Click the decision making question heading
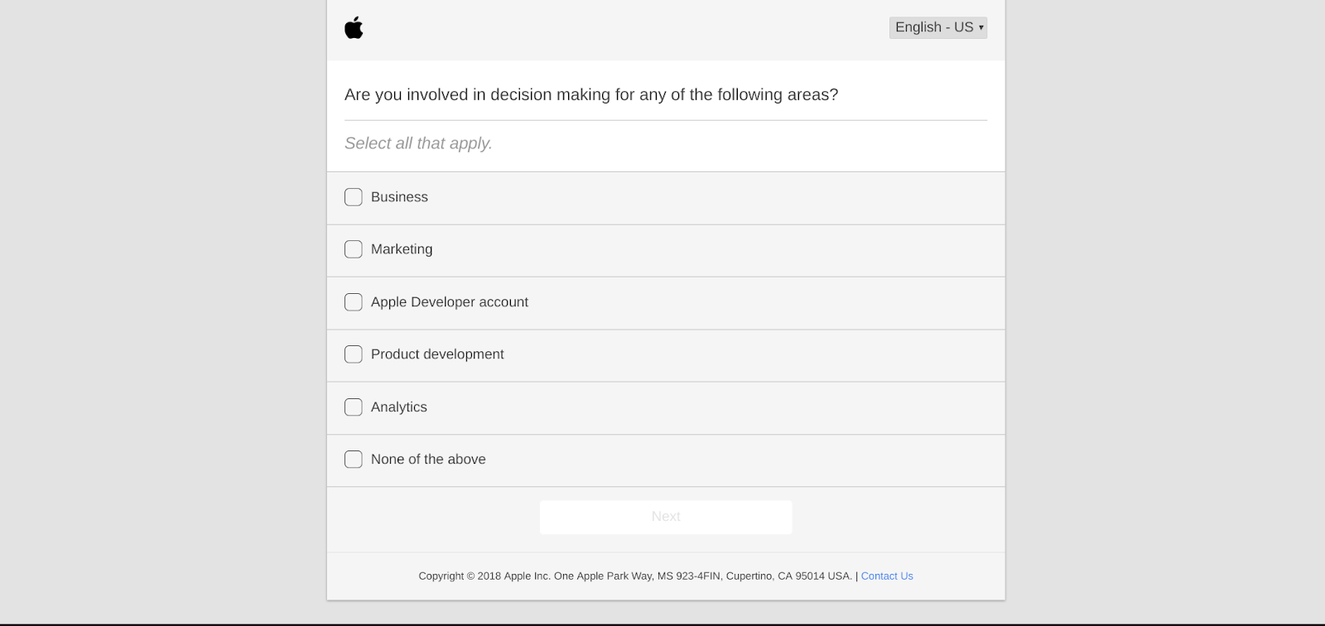Image resolution: width=1325 pixels, height=626 pixels. click(x=591, y=95)
